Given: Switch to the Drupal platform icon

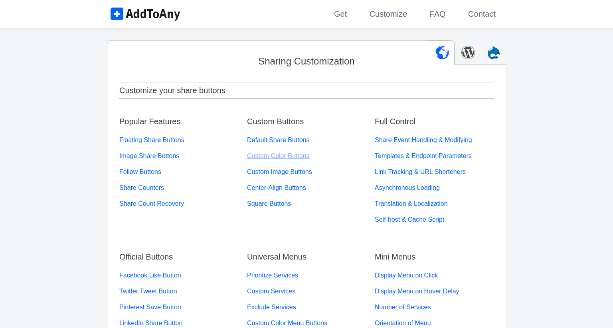Looking at the screenshot, I should tap(494, 53).
